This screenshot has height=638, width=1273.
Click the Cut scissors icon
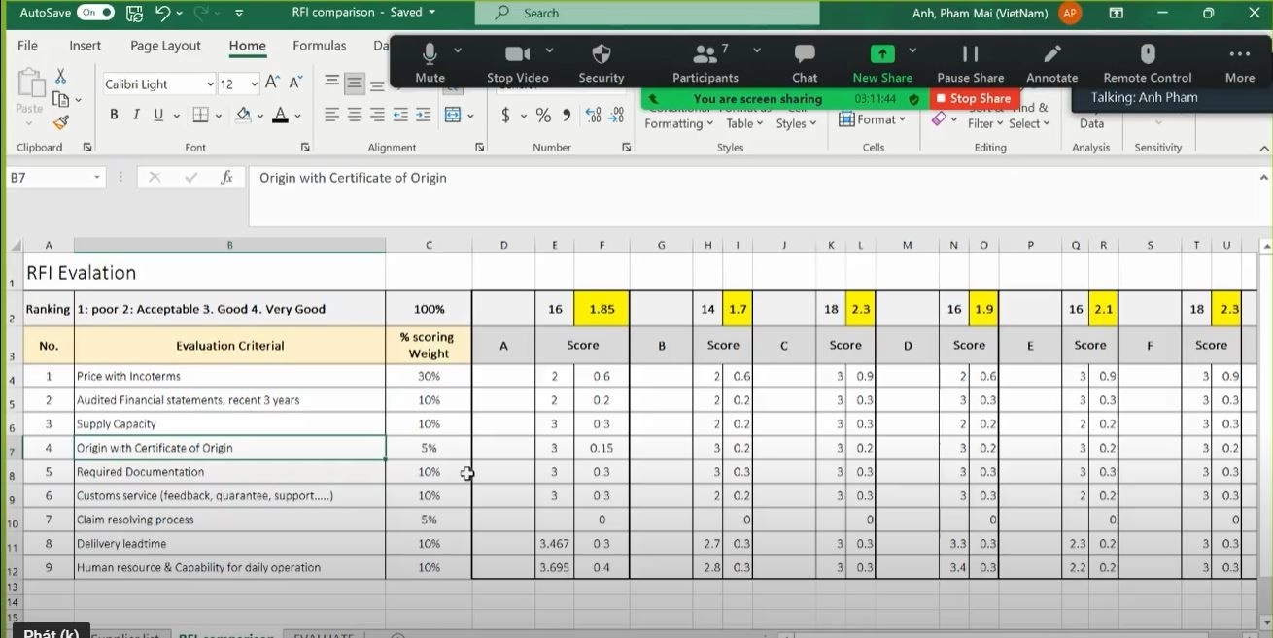pyautogui.click(x=60, y=76)
